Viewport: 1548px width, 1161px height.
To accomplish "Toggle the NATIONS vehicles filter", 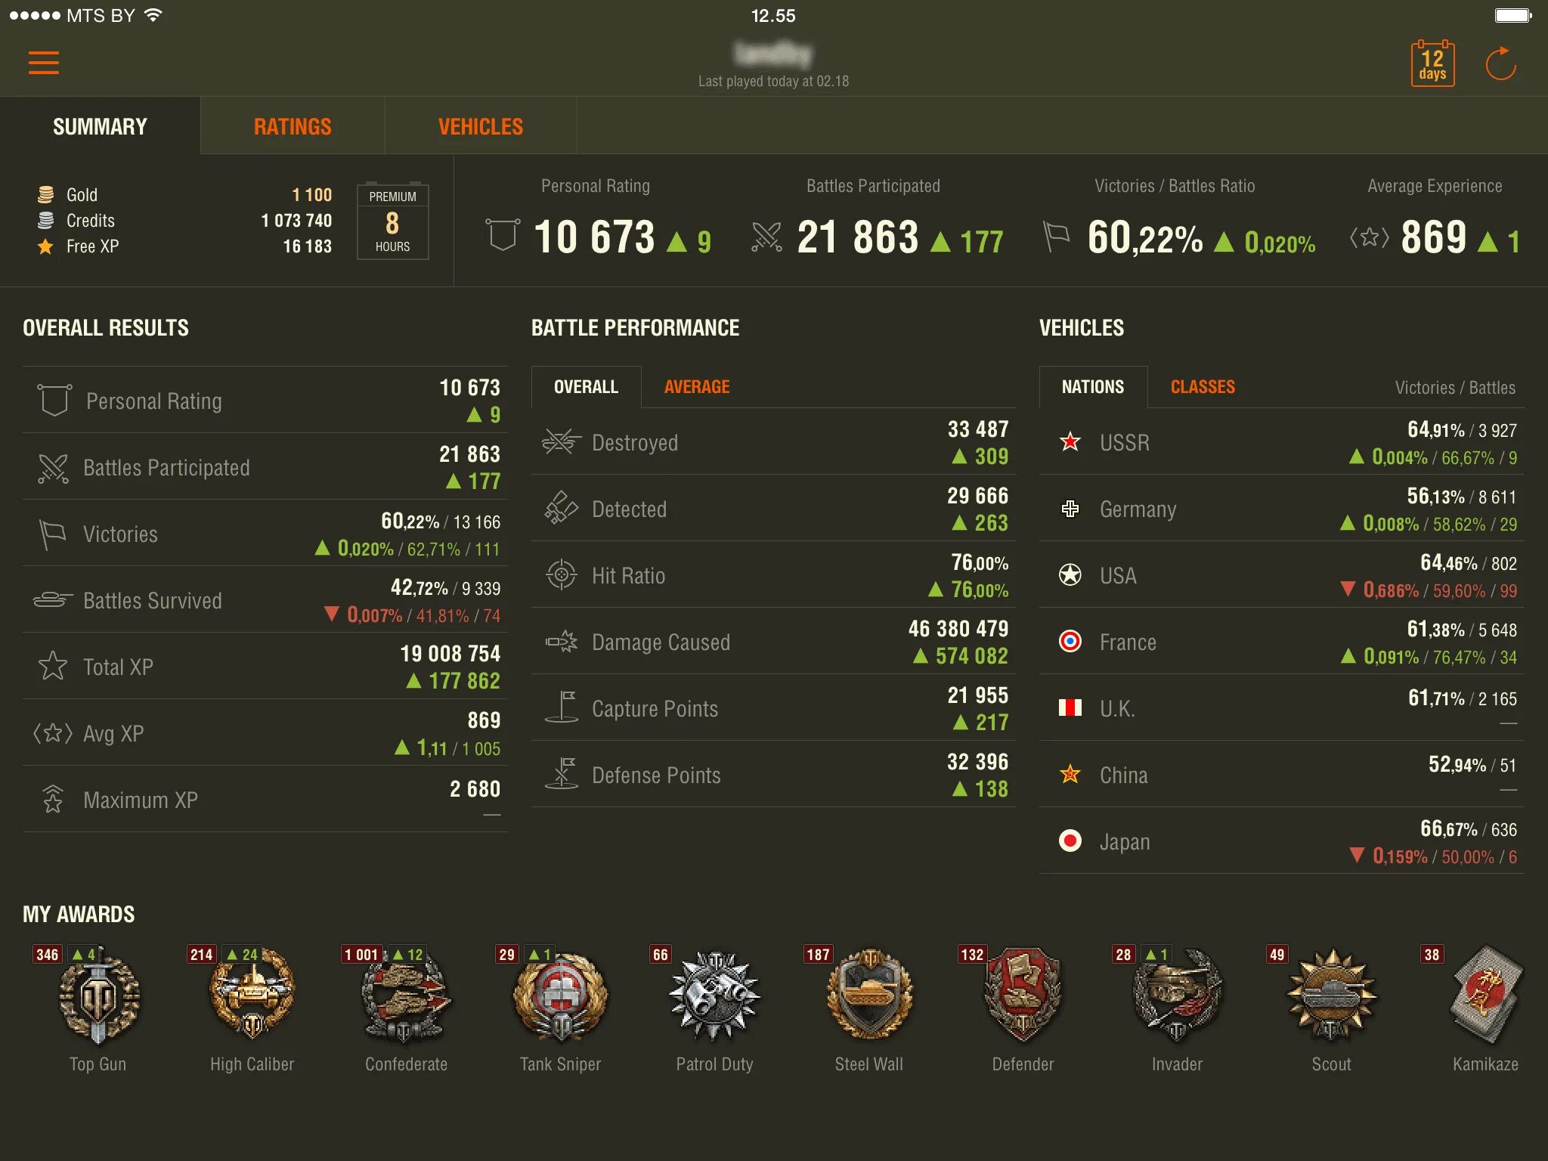I will click(1088, 386).
